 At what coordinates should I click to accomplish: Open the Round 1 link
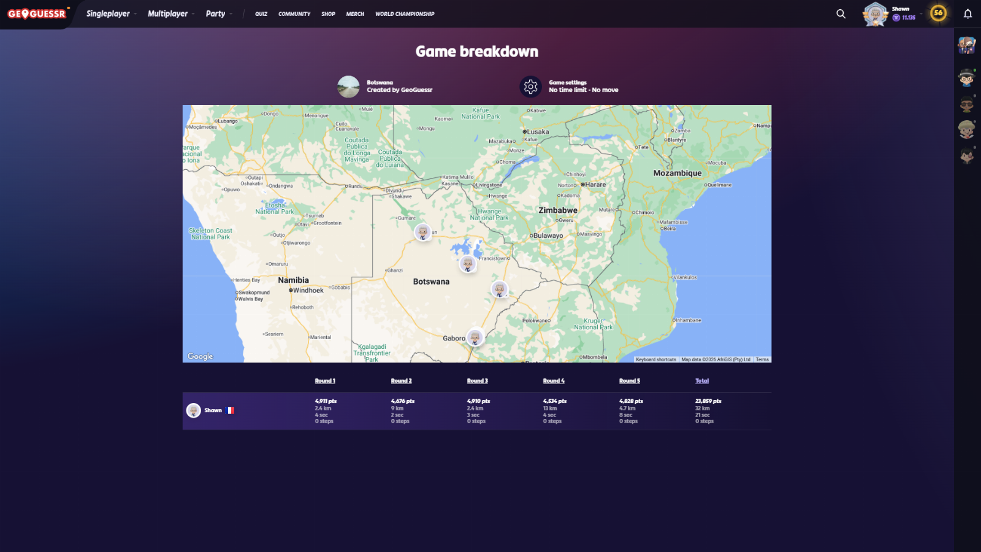point(325,381)
